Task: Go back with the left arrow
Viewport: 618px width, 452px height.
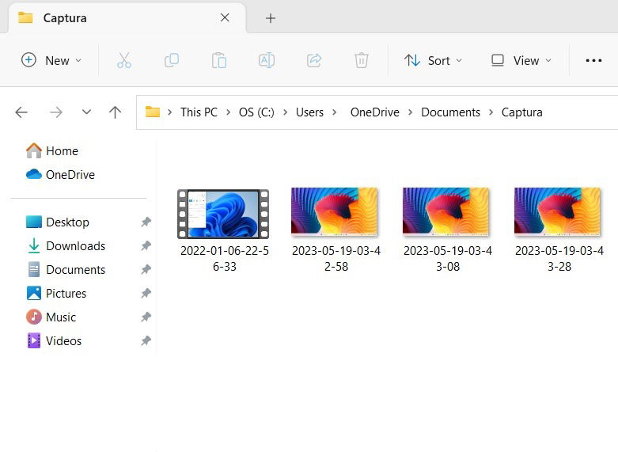Action: pos(21,112)
